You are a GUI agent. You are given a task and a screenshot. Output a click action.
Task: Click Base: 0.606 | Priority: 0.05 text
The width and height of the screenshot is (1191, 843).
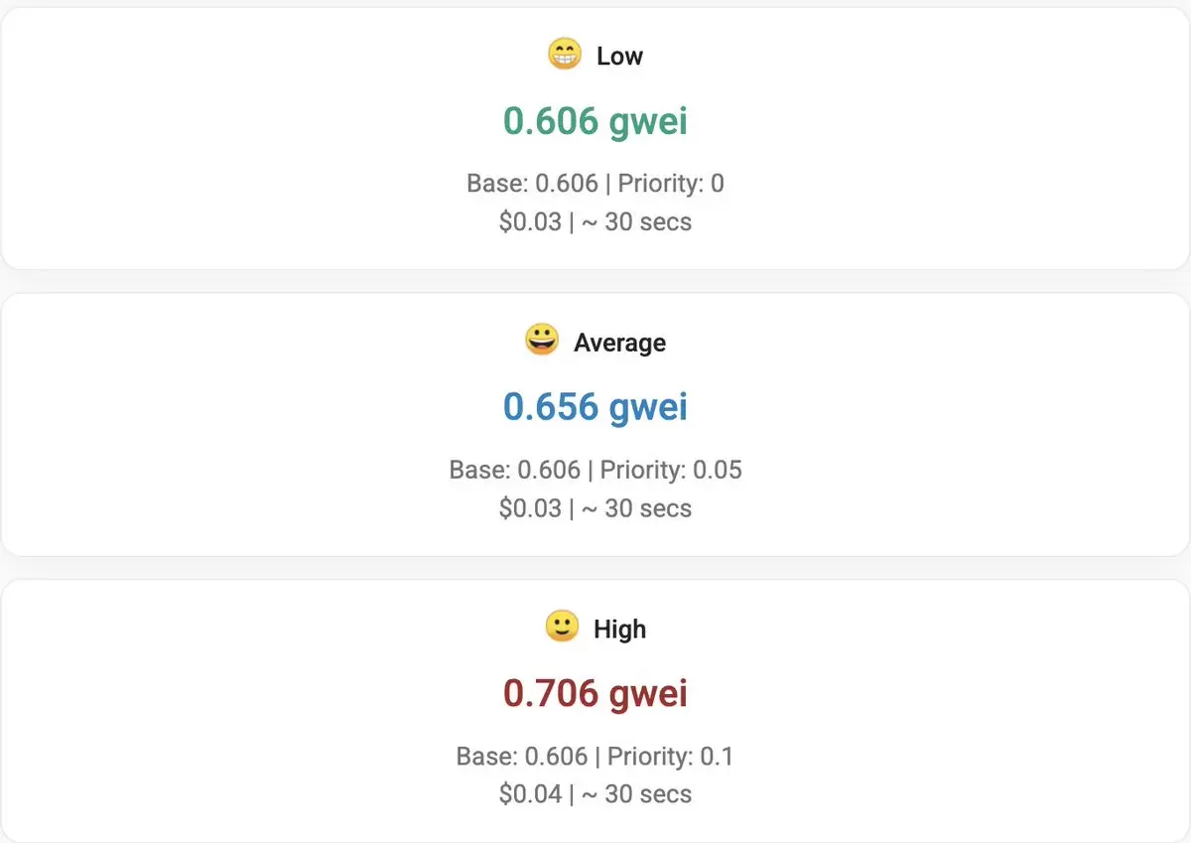[x=595, y=470]
